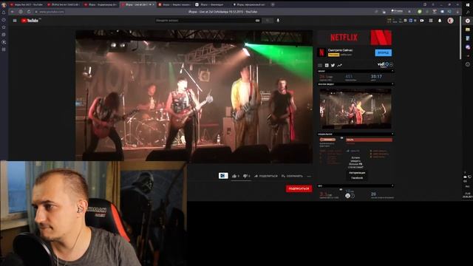Click the vidIQ logo in sidebar panel
The image size is (473, 266).
(383, 64)
